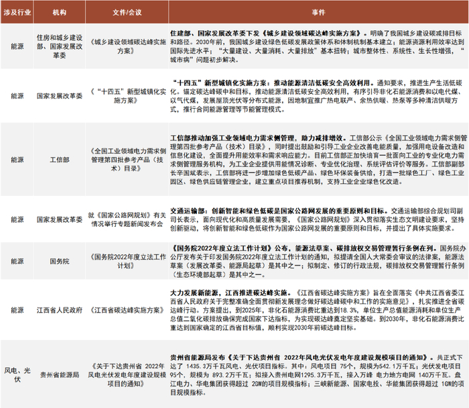Screen dimensions: 469x408
Task: Select the 风电、光伏 industry cell
Action: 17,374
